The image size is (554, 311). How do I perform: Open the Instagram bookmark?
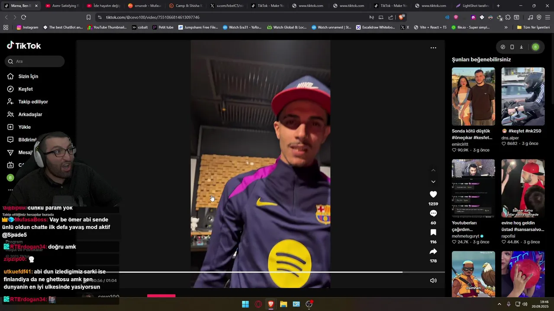click(27, 27)
